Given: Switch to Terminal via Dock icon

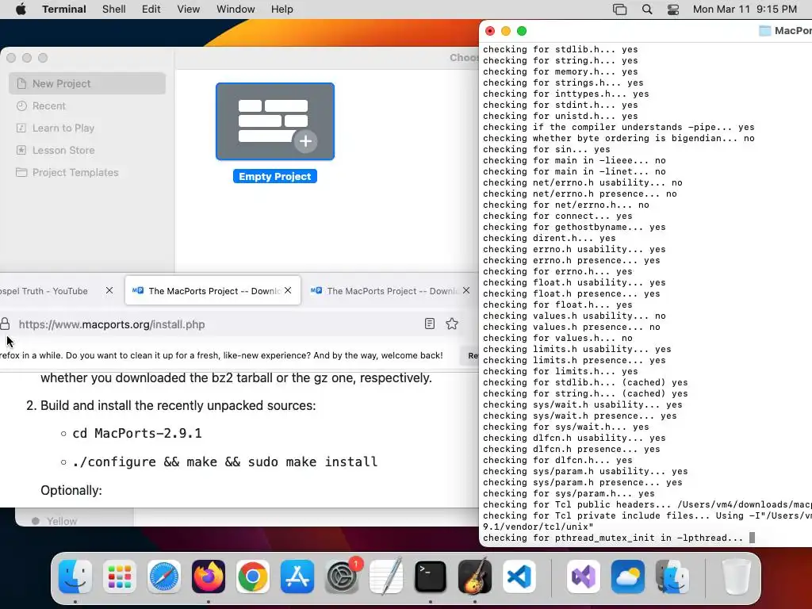Looking at the screenshot, I should tap(431, 576).
